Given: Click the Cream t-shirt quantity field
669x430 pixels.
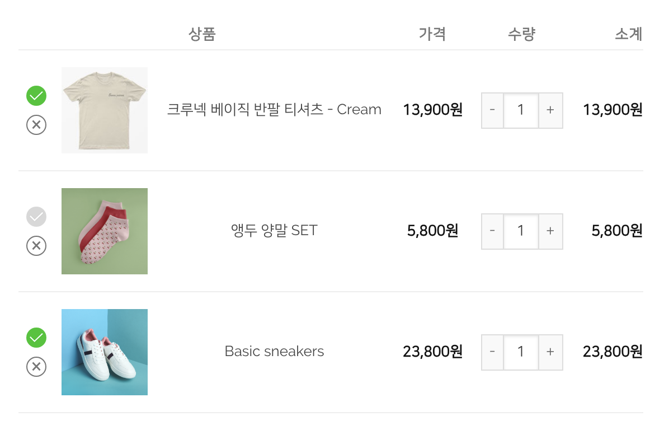Looking at the screenshot, I should pyautogui.click(x=521, y=110).
